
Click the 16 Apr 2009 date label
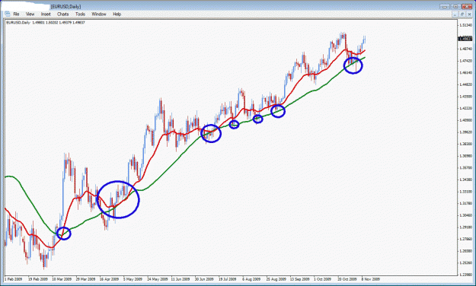(x=109, y=279)
